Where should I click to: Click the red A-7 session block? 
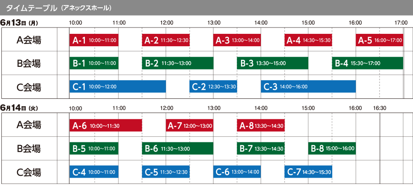[189, 125]
